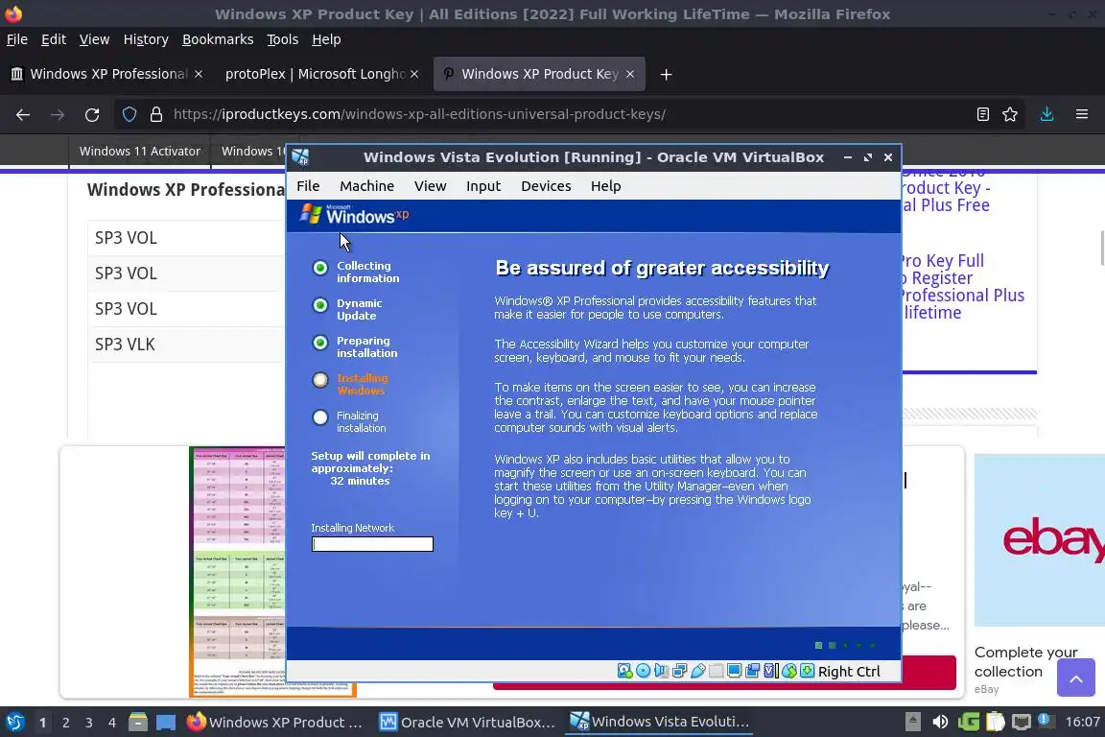Click the size chart ad thumbnail
The width and height of the screenshot is (1105, 737).
click(x=238, y=571)
